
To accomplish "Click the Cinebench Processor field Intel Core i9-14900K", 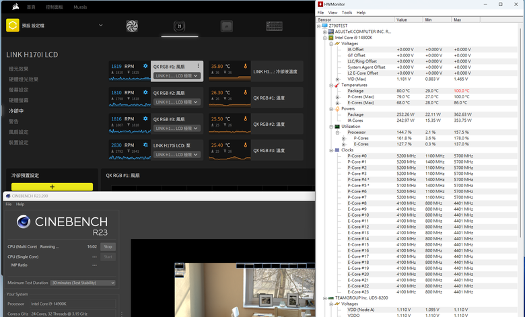I will (73, 304).
